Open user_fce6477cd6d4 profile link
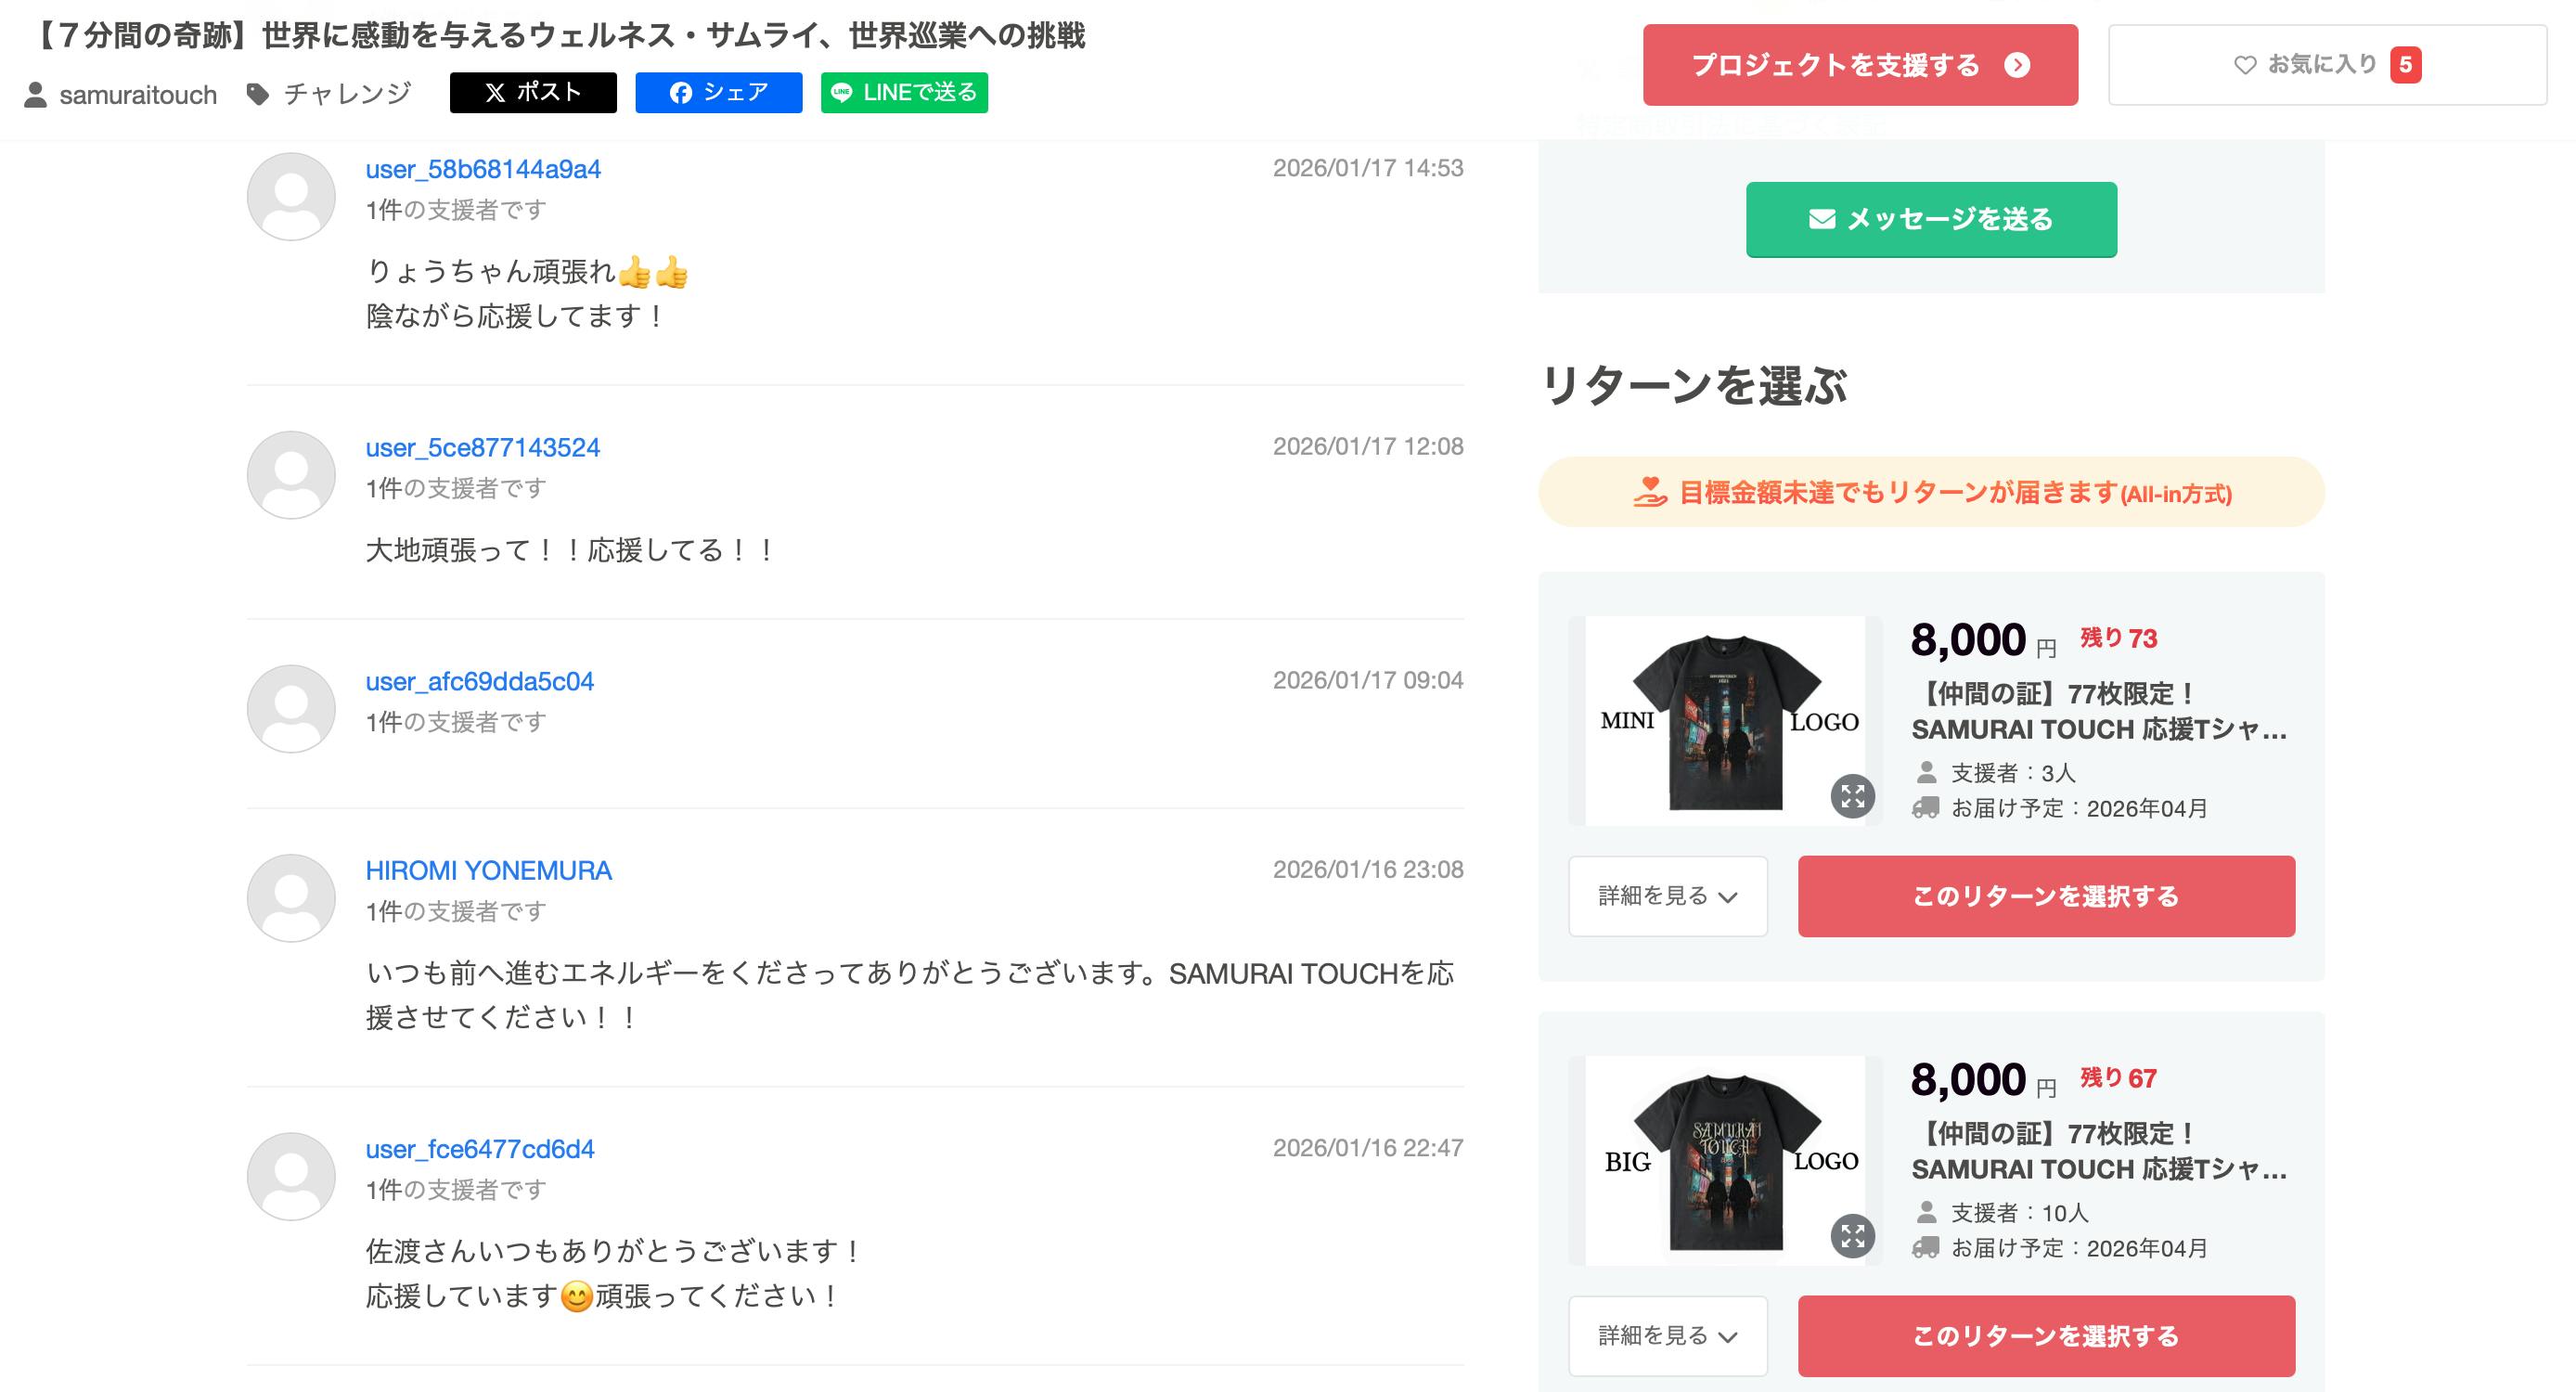 (479, 1149)
